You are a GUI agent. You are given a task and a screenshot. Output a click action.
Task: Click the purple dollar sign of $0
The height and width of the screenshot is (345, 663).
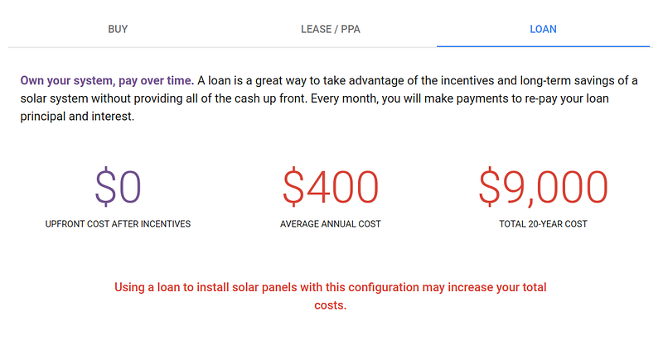pyautogui.click(x=106, y=187)
